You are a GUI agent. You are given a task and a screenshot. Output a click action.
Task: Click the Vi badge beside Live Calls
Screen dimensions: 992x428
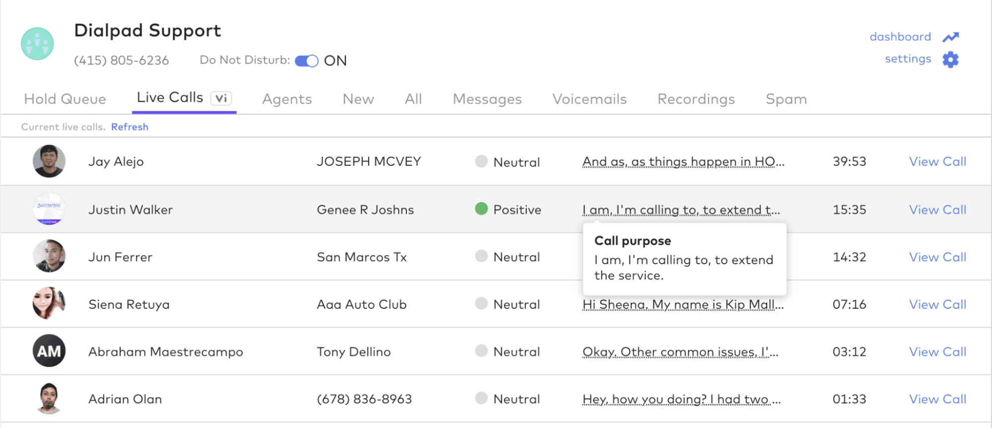click(221, 98)
